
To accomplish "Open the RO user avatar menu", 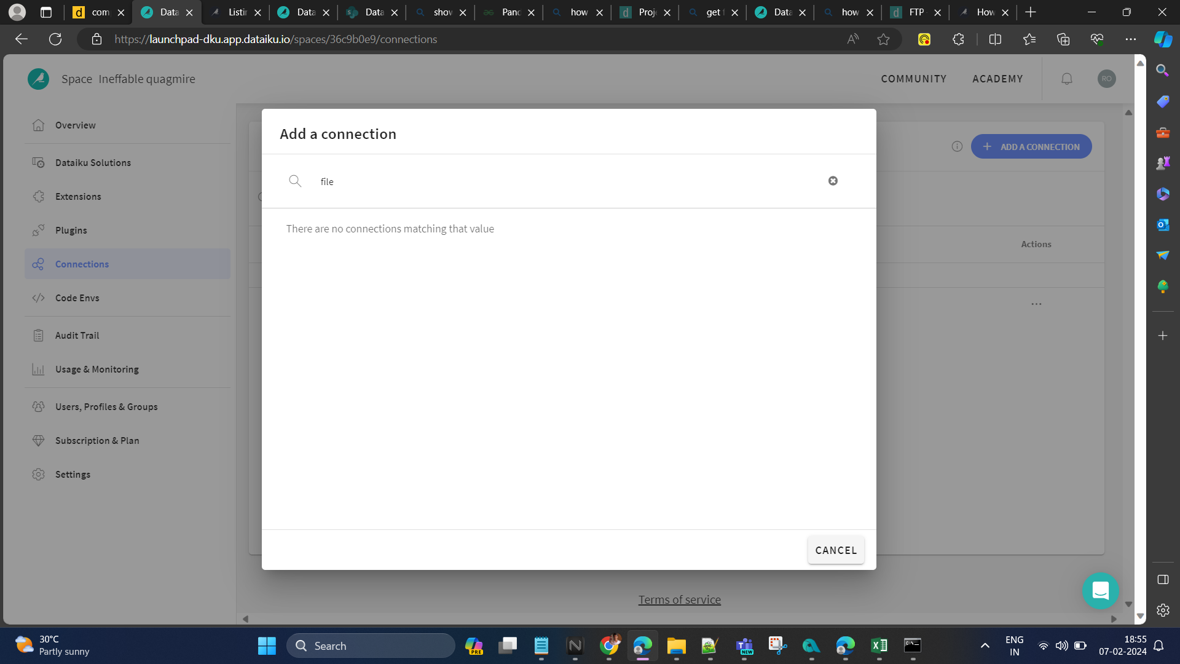I will pyautogui.click(x=1107, y=79).
